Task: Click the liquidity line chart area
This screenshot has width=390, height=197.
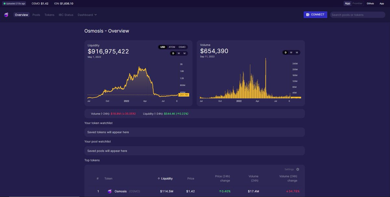Action: coord(133,81)
